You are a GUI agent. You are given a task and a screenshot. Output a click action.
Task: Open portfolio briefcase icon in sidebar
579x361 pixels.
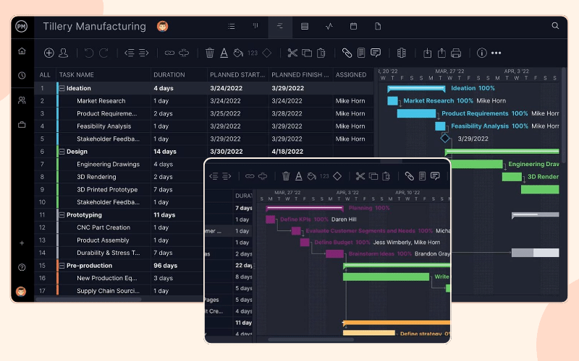(x=22, y=124)
